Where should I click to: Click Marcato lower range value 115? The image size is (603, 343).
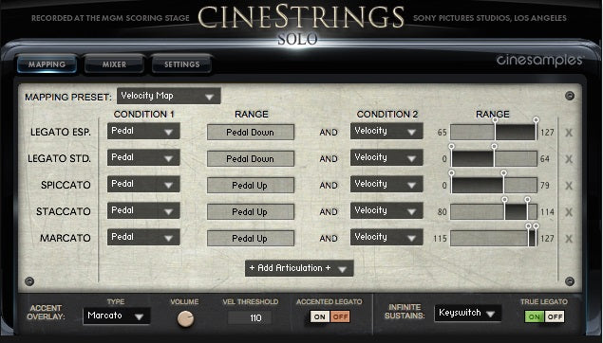440,239
